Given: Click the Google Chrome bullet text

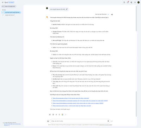Looking at the screenshot, I should pyautogui.click(x=80, y=33).
